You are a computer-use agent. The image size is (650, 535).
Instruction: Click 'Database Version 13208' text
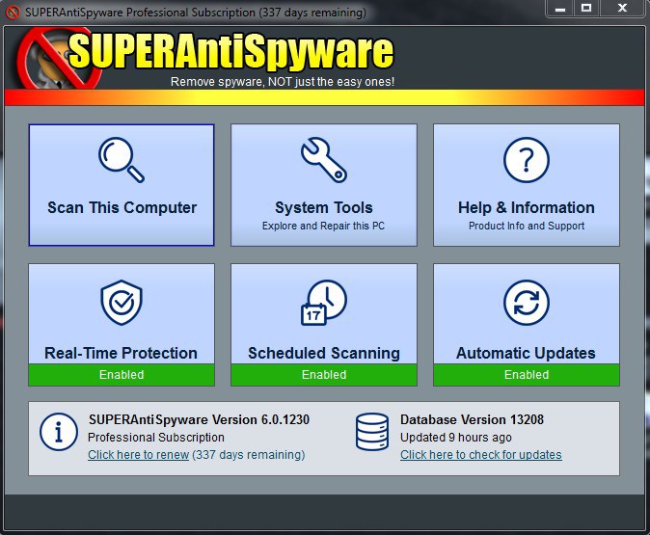(472, 419)
